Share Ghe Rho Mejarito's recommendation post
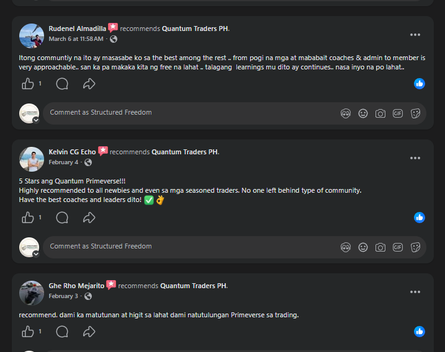445x352 pixels. pos(89,332)
